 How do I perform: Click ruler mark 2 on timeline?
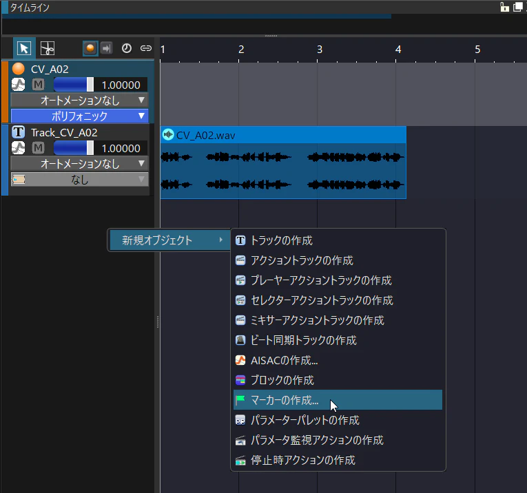(241, 50)
